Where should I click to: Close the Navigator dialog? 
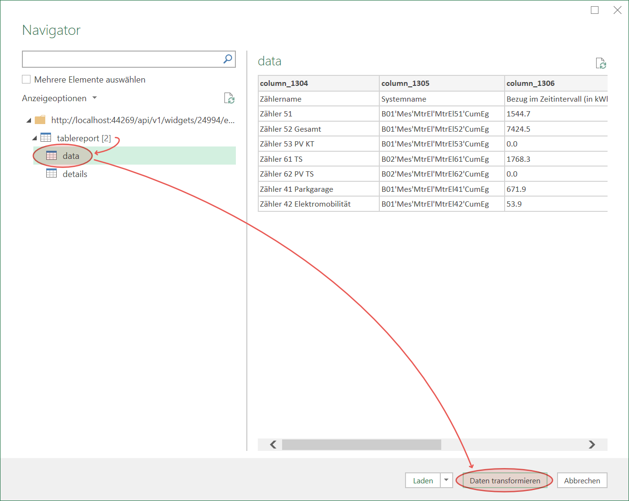(x=618, y=10)
